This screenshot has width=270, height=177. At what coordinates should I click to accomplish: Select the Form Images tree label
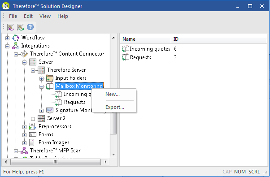(54, 142)
